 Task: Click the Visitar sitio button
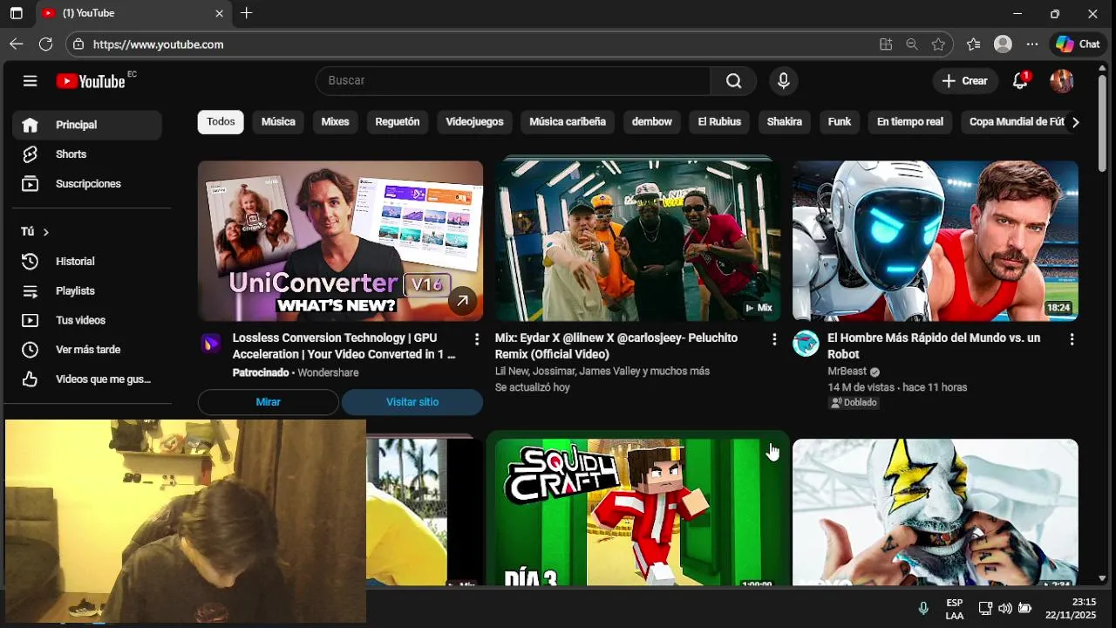[x=412, y=402]
